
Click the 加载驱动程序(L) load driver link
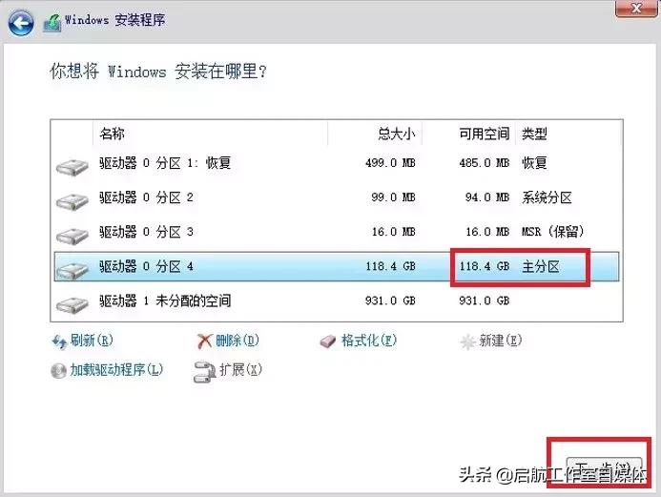[x=116, y=370]
